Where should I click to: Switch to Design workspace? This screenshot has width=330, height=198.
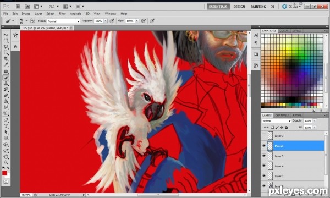click(239, 7)
